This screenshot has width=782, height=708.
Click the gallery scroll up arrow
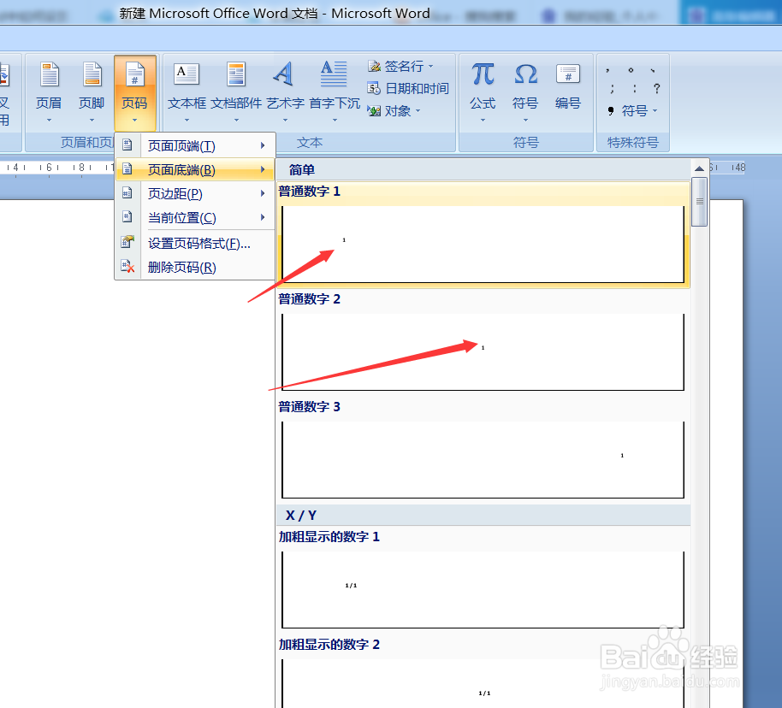point(699,168)
